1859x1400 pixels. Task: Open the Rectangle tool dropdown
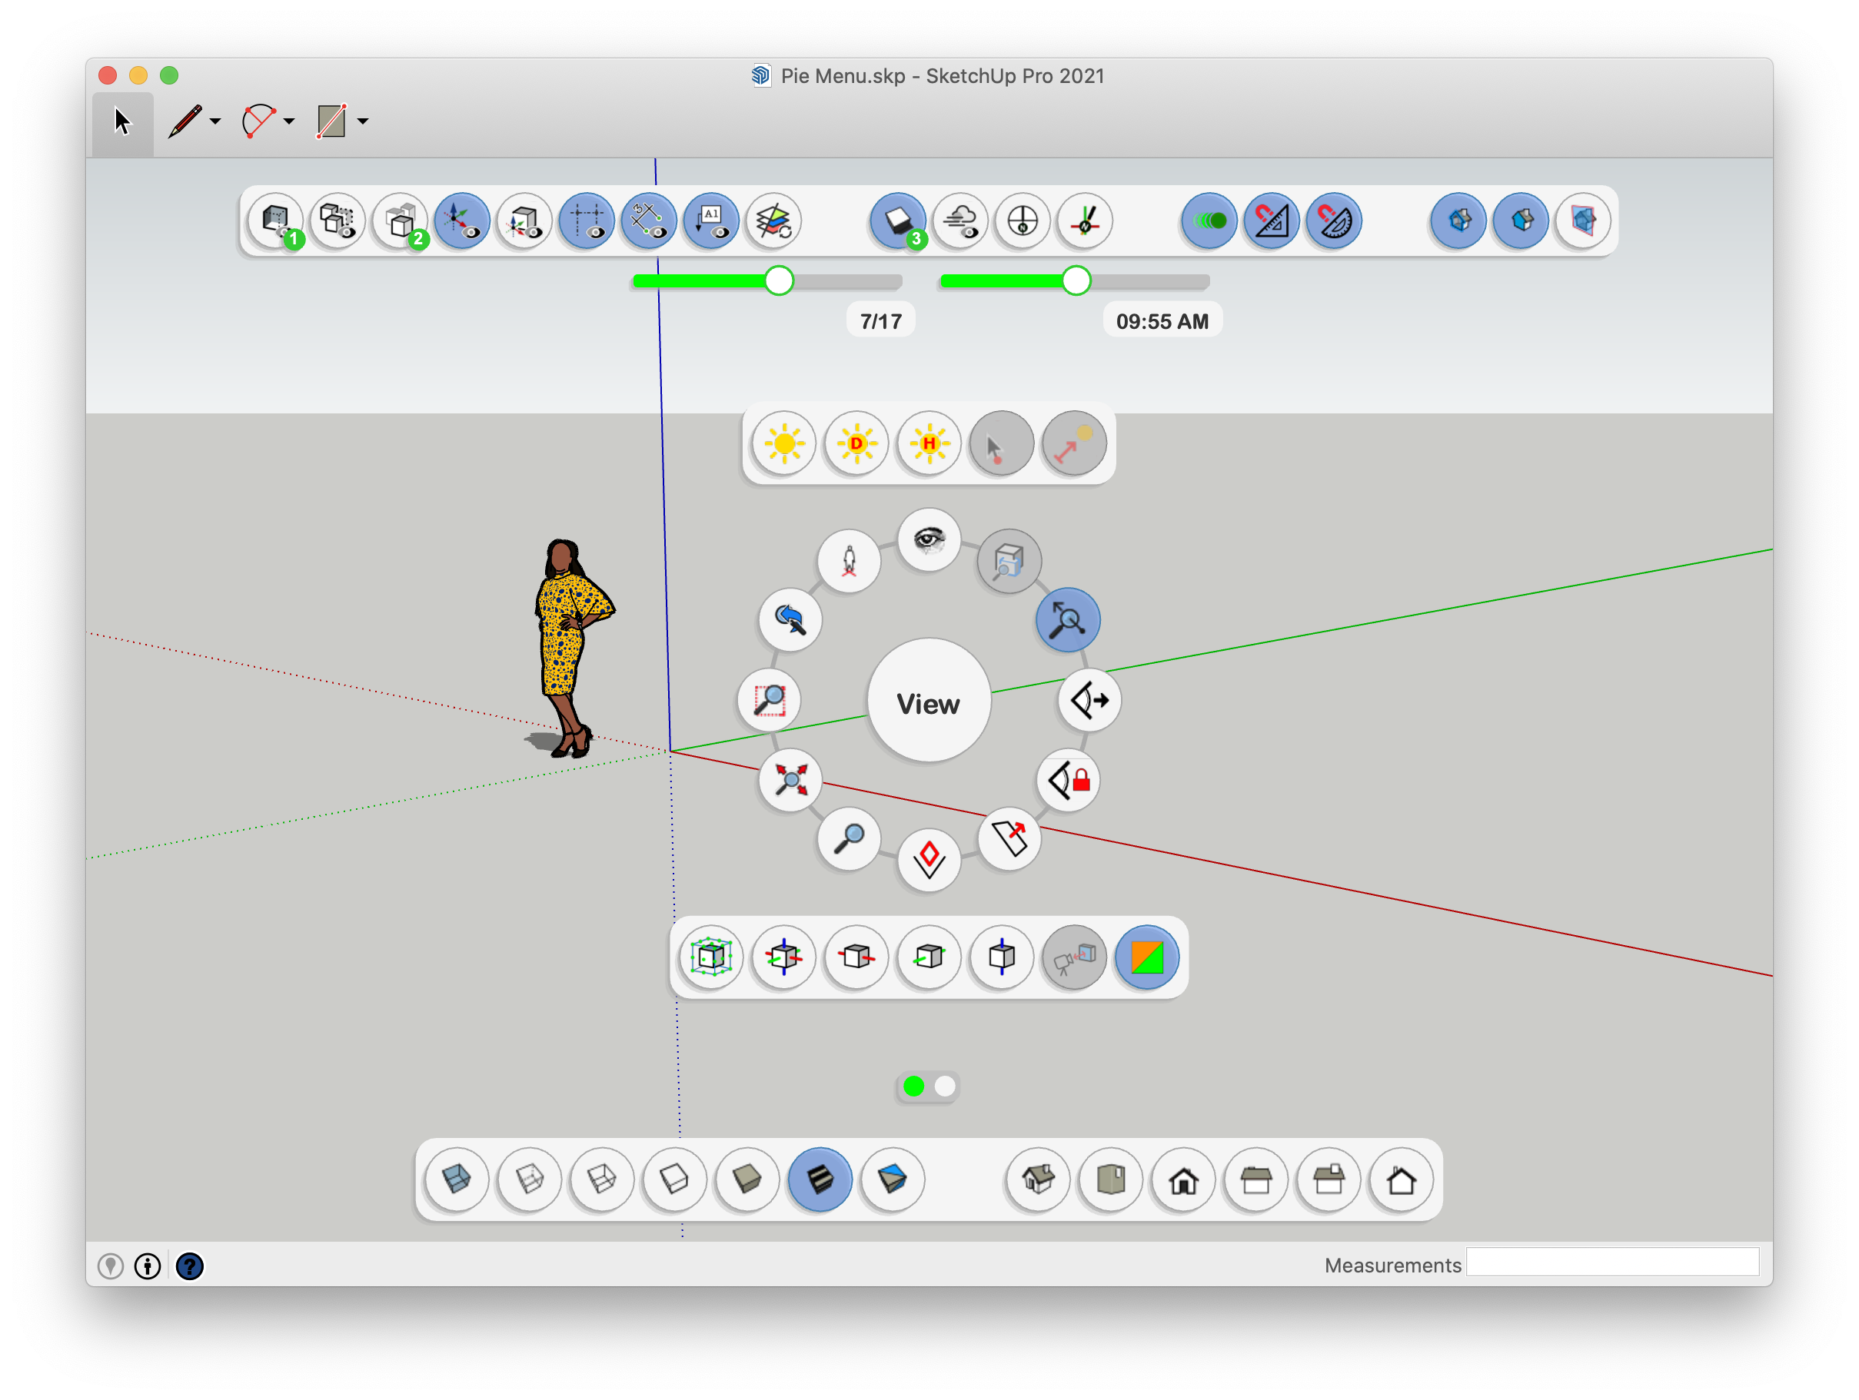[362, 121]
